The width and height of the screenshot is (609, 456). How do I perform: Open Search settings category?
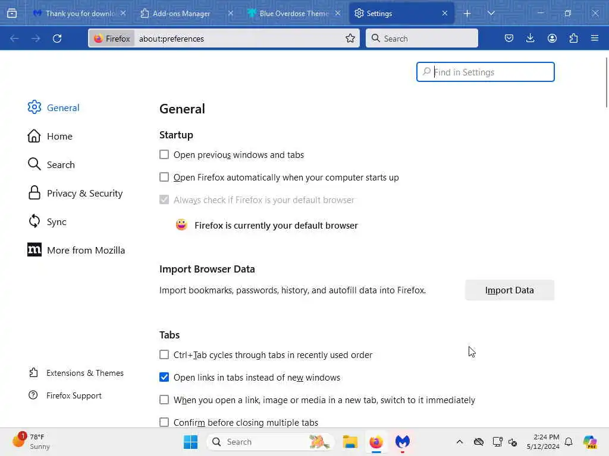51,164
